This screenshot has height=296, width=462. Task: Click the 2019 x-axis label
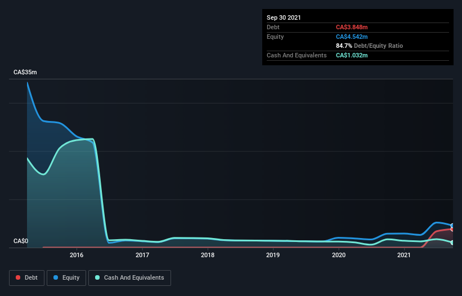(x=273, y=255)
